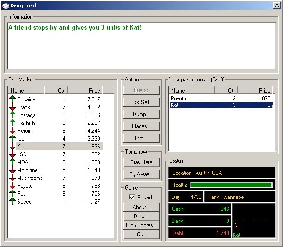Image resolution: width=283 pixels, height=247 pixels.
Task: Click the Drug Lord title bar icon
Action: coord(5,6)
